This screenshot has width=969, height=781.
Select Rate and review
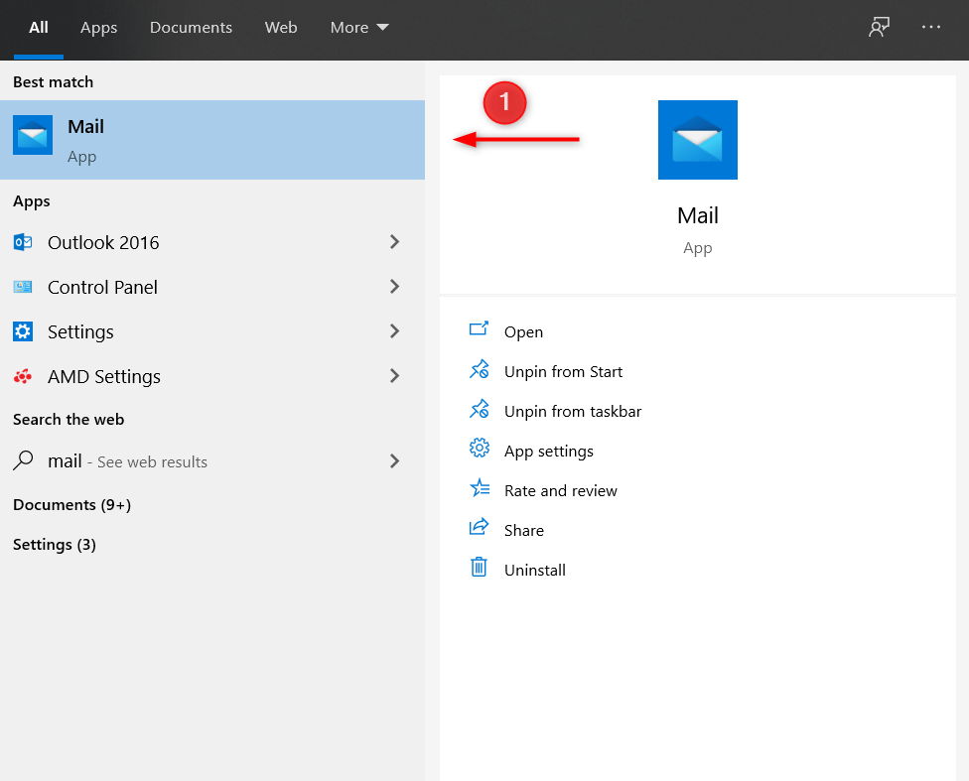pos(561,490)
